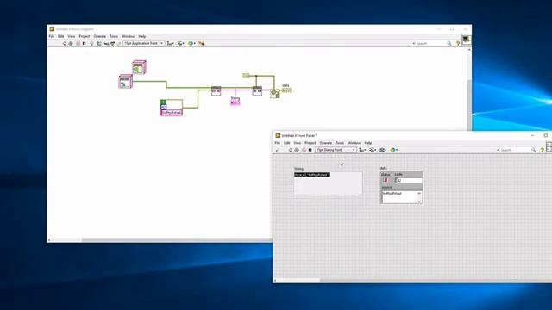Toggle the status indicator in data cluster
The image size is (552, 310).
[386, 180]
